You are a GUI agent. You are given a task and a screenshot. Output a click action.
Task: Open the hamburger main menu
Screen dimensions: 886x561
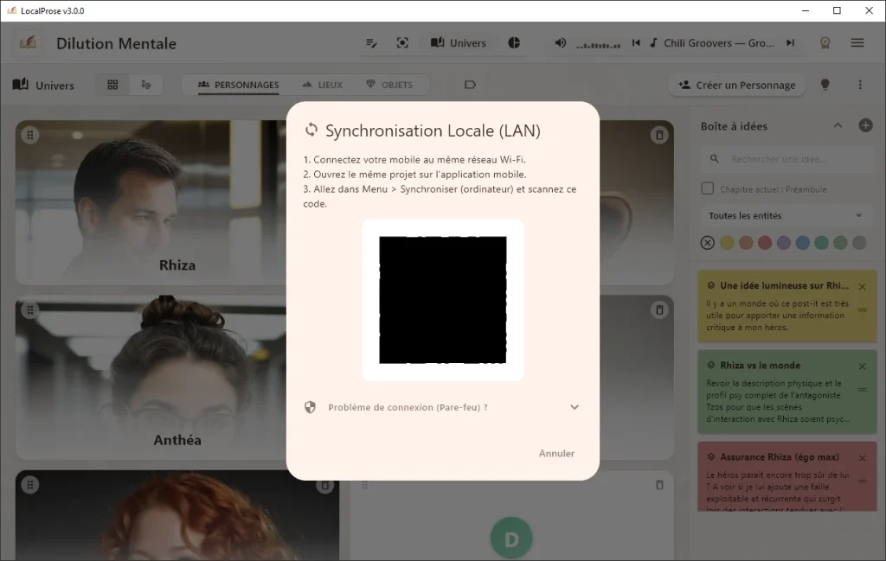(x=857, y=43)
